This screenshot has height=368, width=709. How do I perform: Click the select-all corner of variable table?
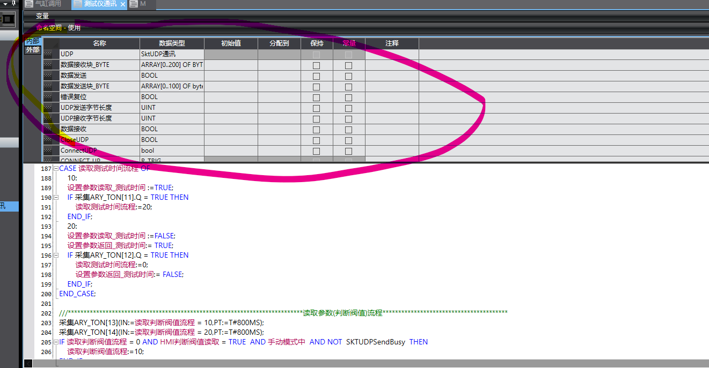click(51, 43)
